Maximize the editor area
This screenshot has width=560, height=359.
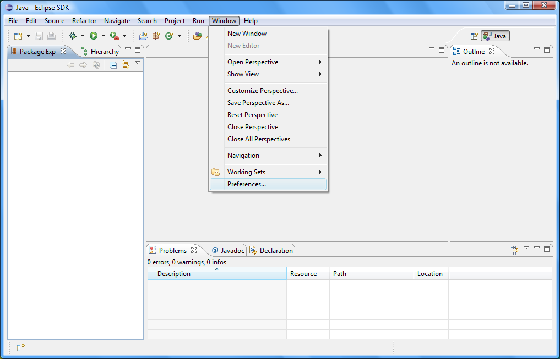click(442, 50)
